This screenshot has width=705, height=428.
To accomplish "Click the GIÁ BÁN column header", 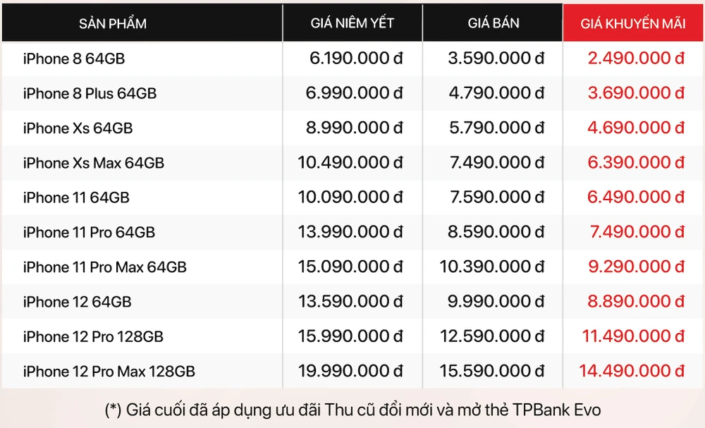I will [493, 23].
